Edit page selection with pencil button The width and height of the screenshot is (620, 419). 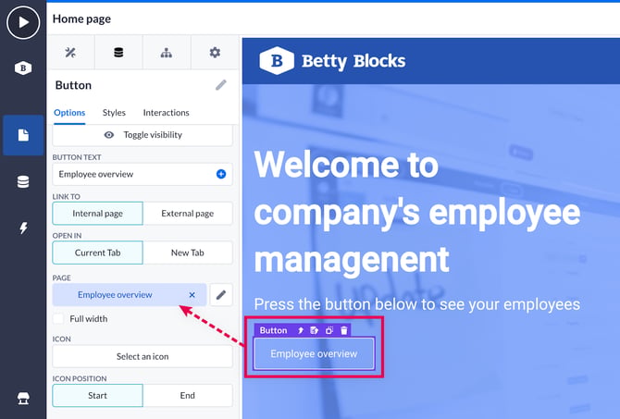(221, 295)
